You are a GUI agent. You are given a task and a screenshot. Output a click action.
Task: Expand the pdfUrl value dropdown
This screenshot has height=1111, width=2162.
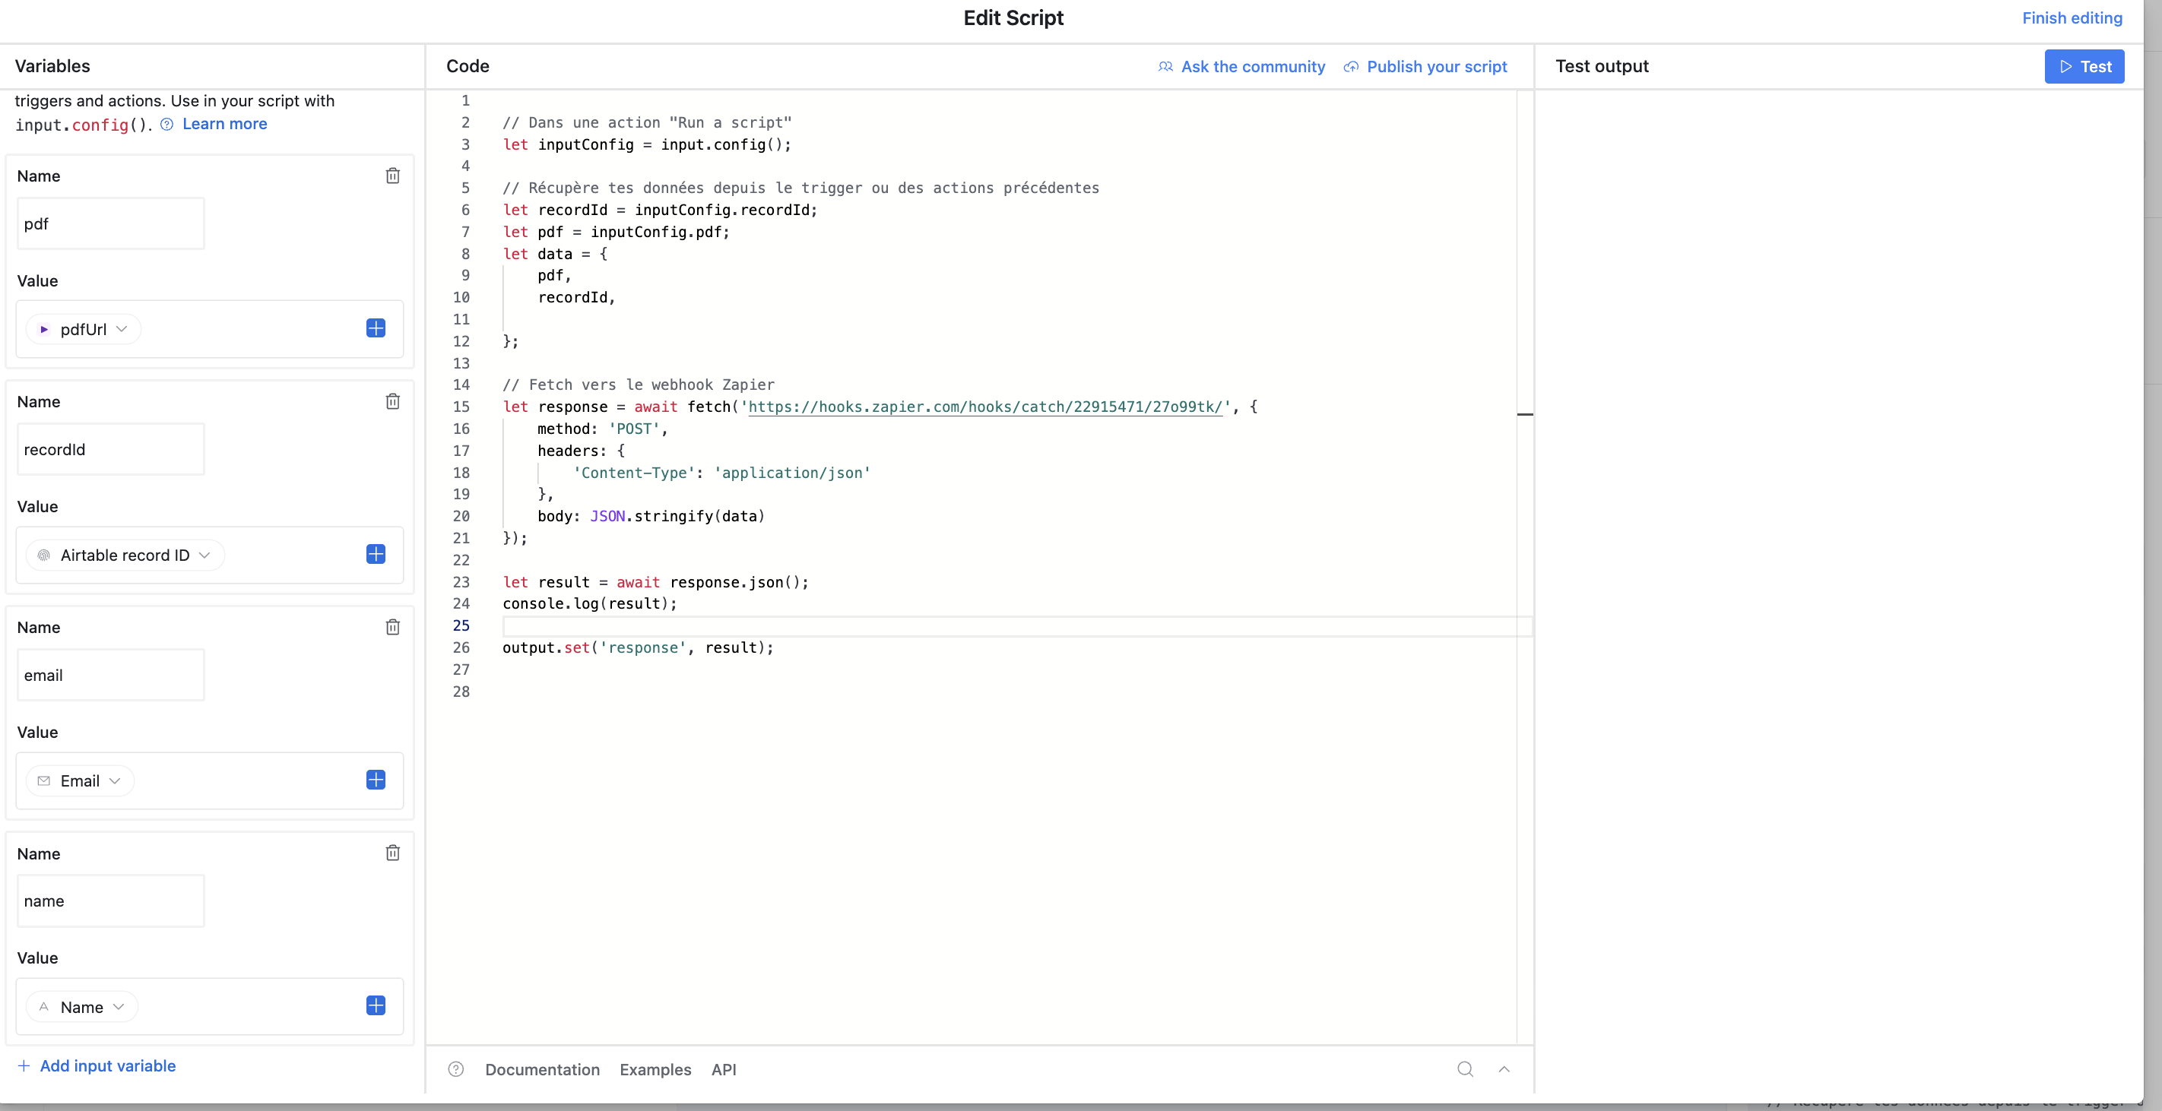[84, 329]
